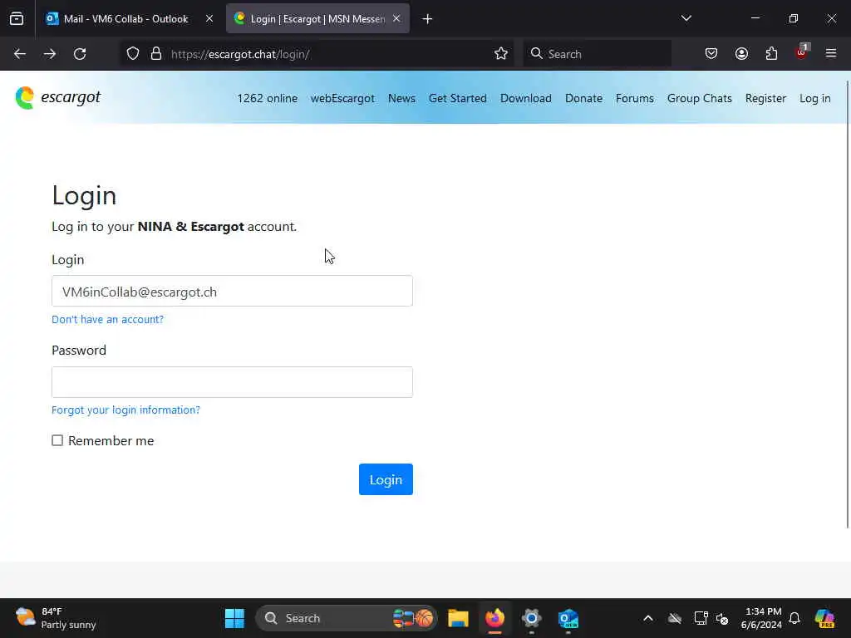The image size is (851, 638).
Task: Open the Windows Start menu
Action: pyautogui.click(x=235, y=618)
